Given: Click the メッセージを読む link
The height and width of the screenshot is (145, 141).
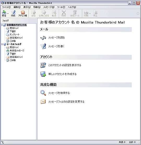Looking at the screenshot, I should [x=57, y=38].
